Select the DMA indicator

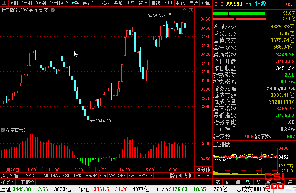[x=55, y=176]
